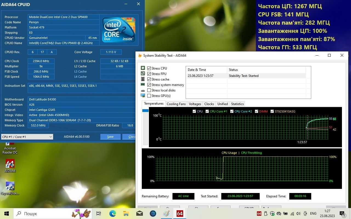The height and width of the screenshot is (219, 351).
Task: Open Windows Security from the tray
Action: point(272,214)
